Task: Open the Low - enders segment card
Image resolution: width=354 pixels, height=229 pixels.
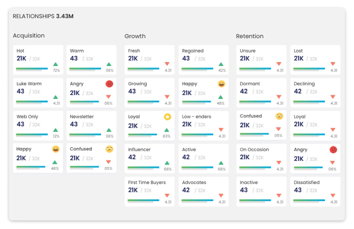Action: [203, 125]
